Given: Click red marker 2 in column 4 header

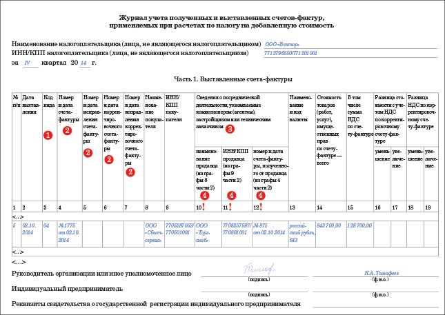Looking at the screenshot, I should pos(67,130).
